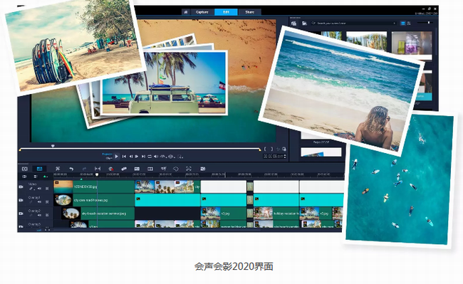
Task: Toggle track transparency on Video track
Action: click(47, 189)
